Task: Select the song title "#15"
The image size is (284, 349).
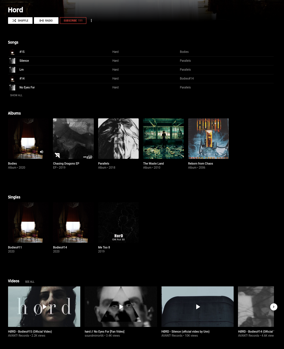Action: click(22, 52)
